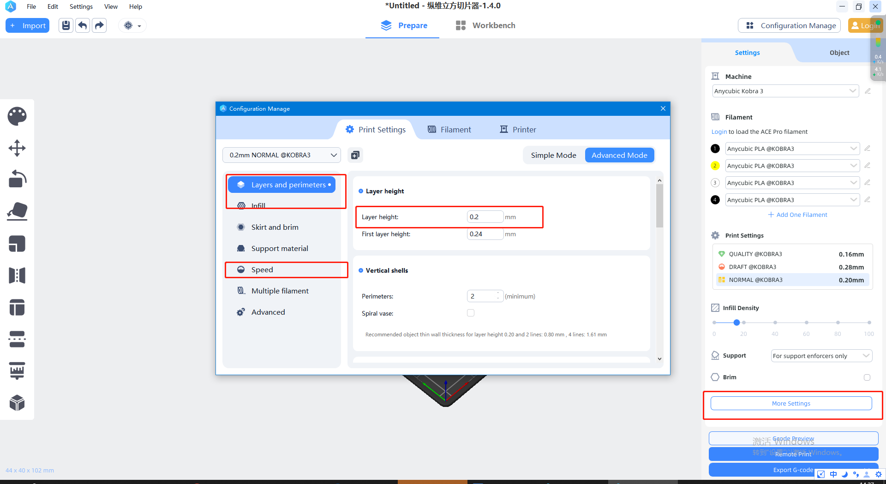Image resolution: width=886 pixels, height=484 pixels.
Task: Open the Help menu
Action: 136,6
